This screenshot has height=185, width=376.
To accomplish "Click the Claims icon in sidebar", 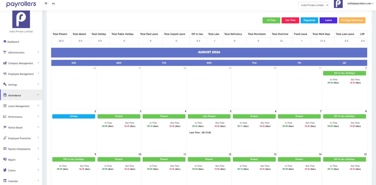I will tap(5, 170).
